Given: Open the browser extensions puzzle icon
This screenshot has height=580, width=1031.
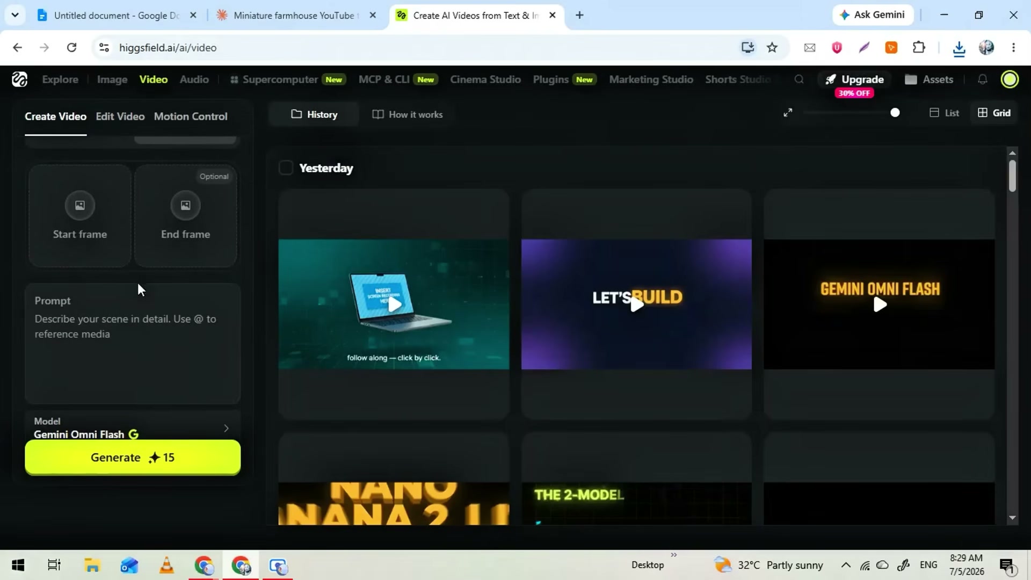Looking at the screenshot, I should [x=919, y=47].
